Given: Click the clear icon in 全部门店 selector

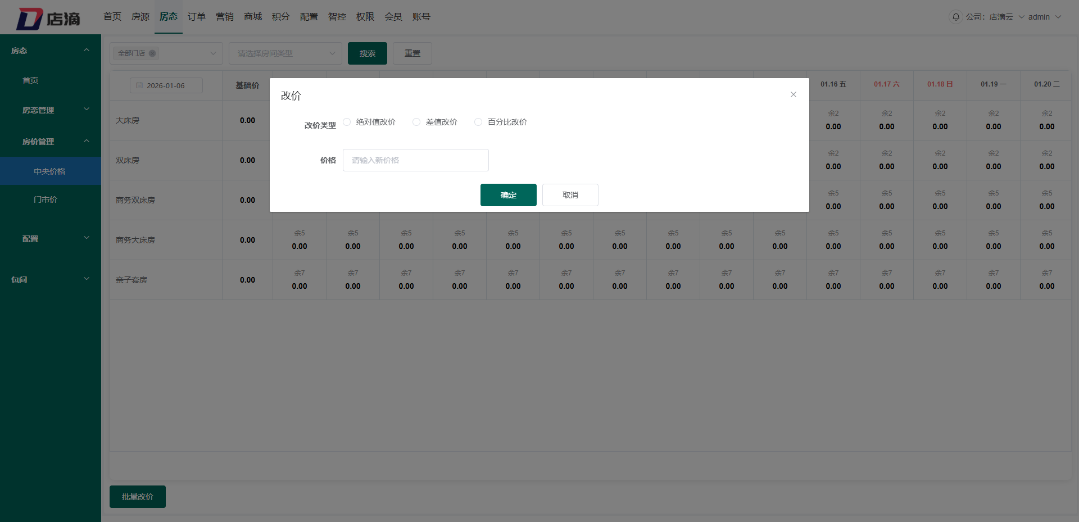Looking at the screenshot, I should tap(152, 53).
